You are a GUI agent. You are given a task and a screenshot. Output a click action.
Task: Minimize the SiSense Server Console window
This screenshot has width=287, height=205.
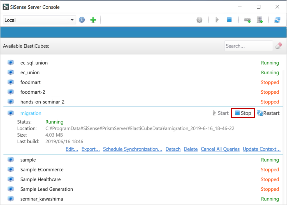click(x=240, y=7)
